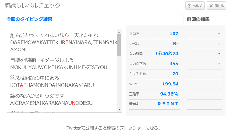227x136 pixels.
Task: Select the 前回の結果 heading
Action: [198, 19]
